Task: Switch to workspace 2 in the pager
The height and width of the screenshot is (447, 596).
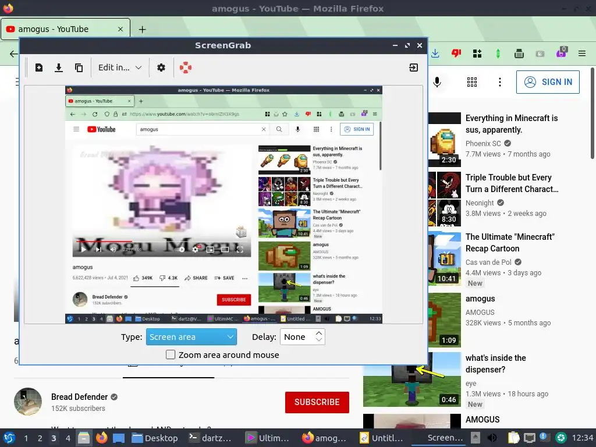Action: pyautogui.click(x=40, y=438)
